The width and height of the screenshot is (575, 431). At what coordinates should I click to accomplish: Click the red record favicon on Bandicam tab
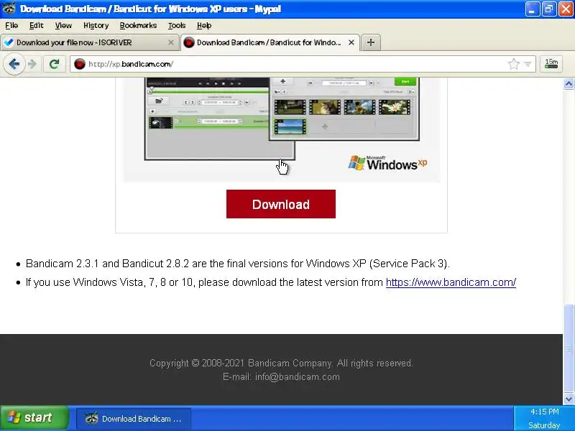(x=188, y=42)
